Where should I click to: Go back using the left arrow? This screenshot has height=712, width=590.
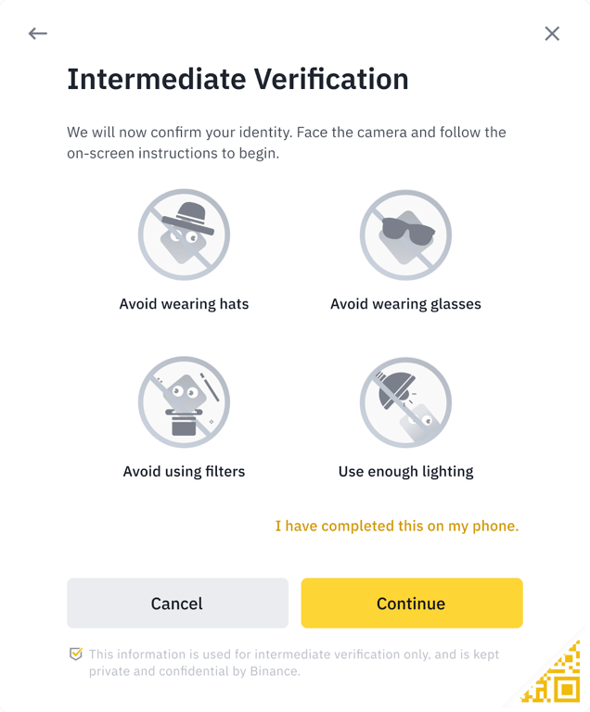[38, 34]
